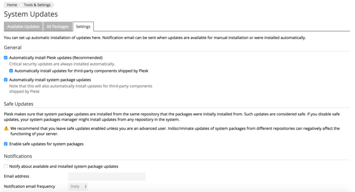The height and width of the screenshot is (192, 355).
Task: Uncheck third-party components auto-update checkbox
Action: pos(11,71)
